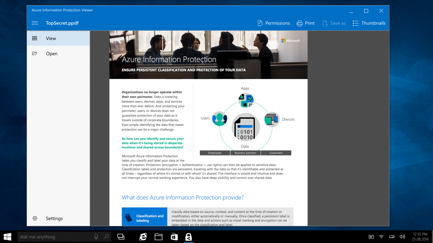Print the TopSecret.ppdf document
This screenshot has height=243, width=433.
(x=306, y=23)
